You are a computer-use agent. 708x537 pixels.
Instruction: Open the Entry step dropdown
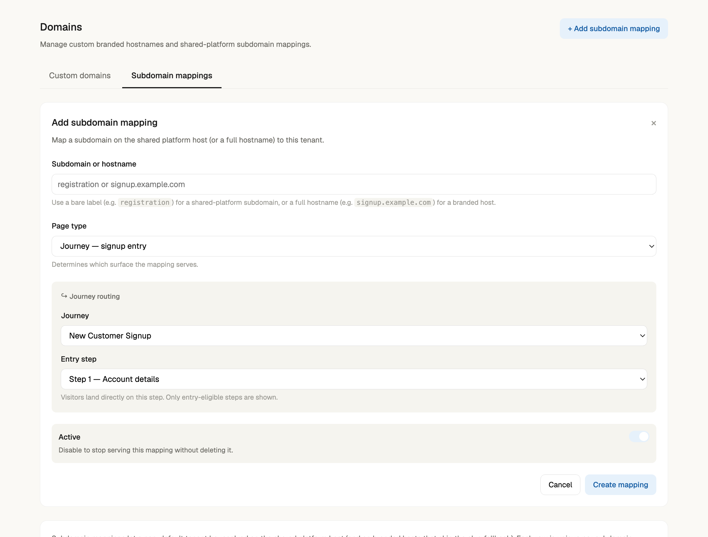tap(354, 379)
